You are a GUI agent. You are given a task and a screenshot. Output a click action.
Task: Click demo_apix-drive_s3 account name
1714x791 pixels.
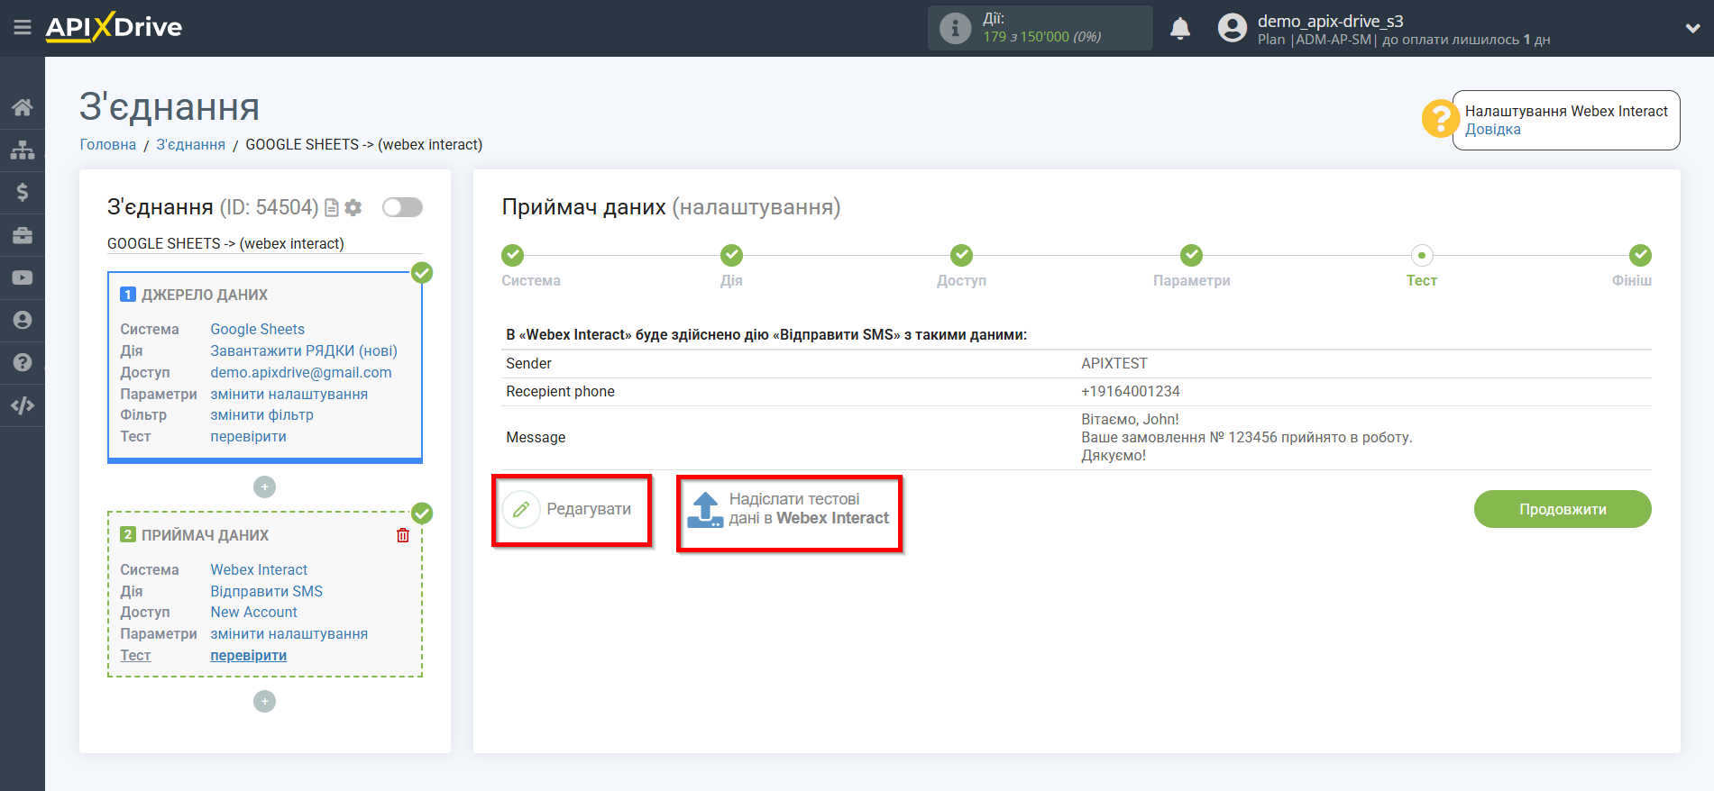[1331, 22]
